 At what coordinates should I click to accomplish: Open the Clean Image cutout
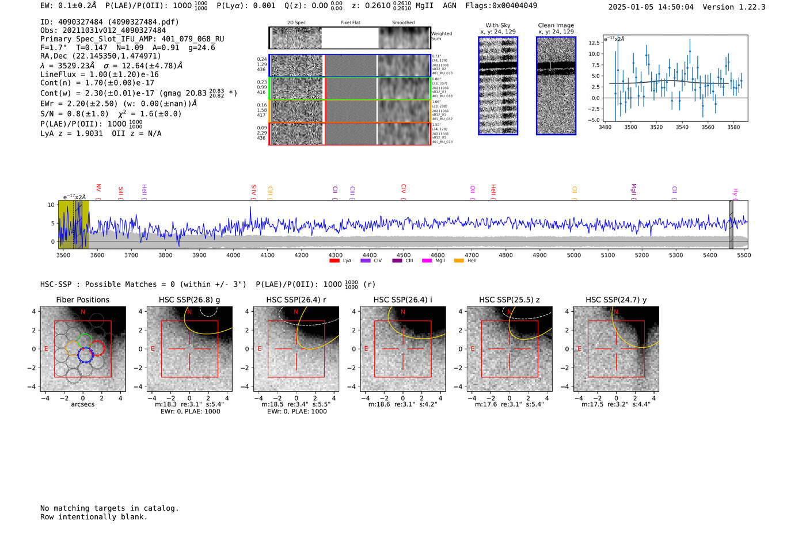coord(556,86)
